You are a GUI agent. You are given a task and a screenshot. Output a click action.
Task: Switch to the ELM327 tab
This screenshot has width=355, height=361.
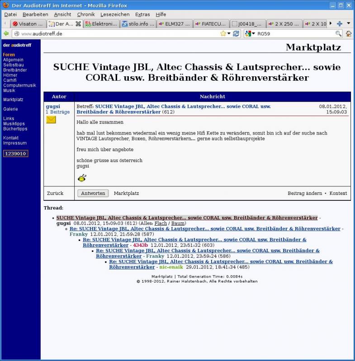click(175, 24)
